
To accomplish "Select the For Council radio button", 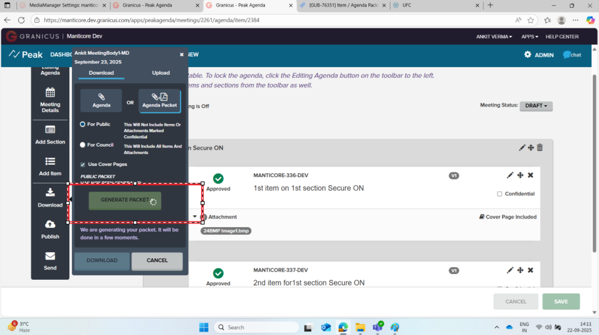I will click(x=82, y=145).
